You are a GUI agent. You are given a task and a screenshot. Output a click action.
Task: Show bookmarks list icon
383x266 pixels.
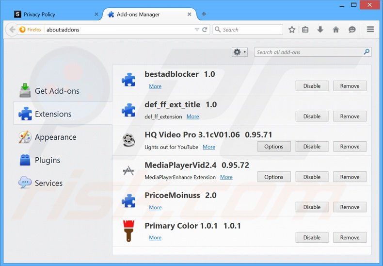(305, 30)
